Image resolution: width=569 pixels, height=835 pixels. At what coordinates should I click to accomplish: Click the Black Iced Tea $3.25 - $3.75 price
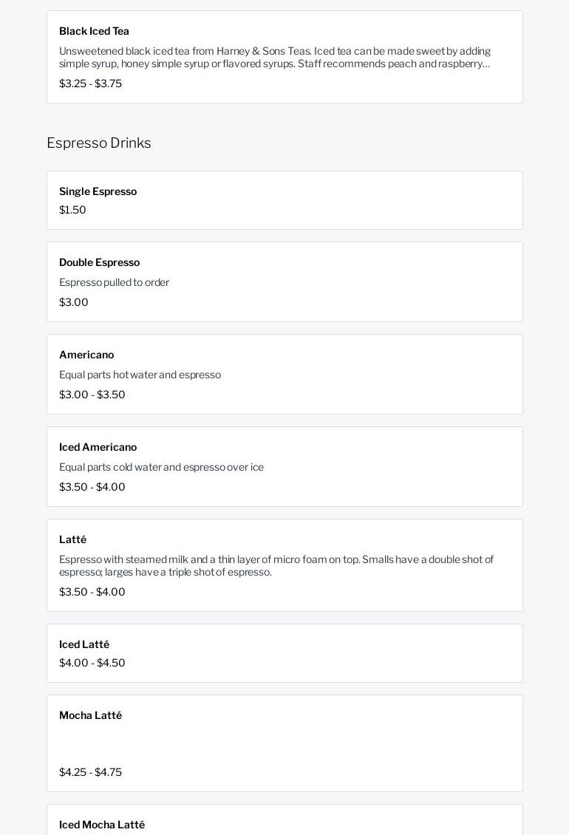[90, 83]
